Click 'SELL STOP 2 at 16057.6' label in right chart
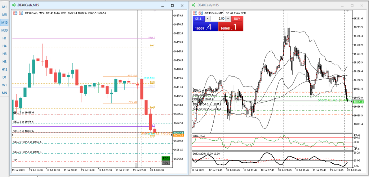The width and height of the screenshot is (369, 177). pyautogui.click(x=207, y=104)
